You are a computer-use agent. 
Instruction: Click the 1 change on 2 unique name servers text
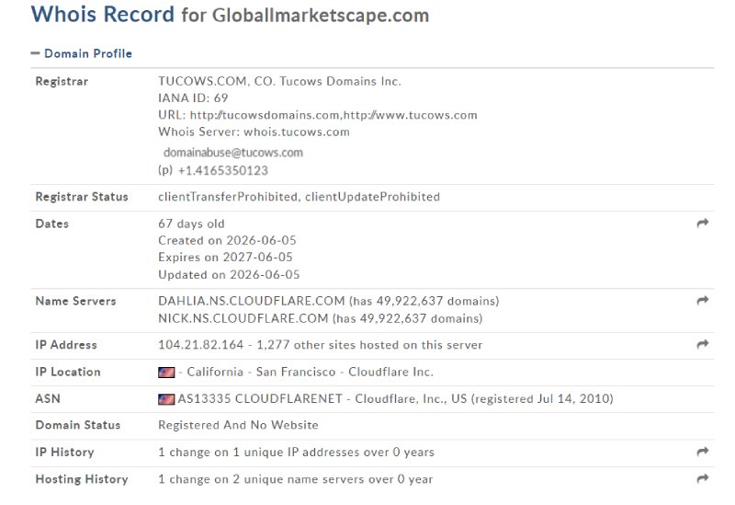tap(295, 479)
